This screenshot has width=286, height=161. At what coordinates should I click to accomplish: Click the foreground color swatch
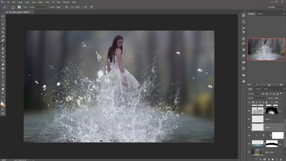(2, 104)
